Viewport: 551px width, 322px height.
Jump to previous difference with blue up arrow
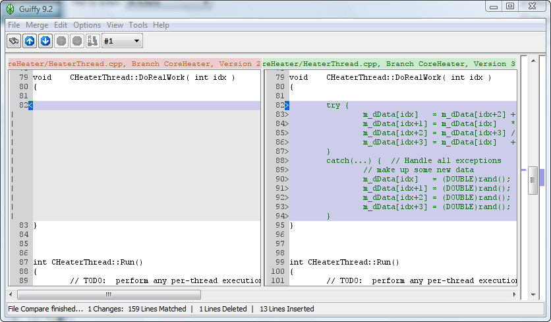30,41
